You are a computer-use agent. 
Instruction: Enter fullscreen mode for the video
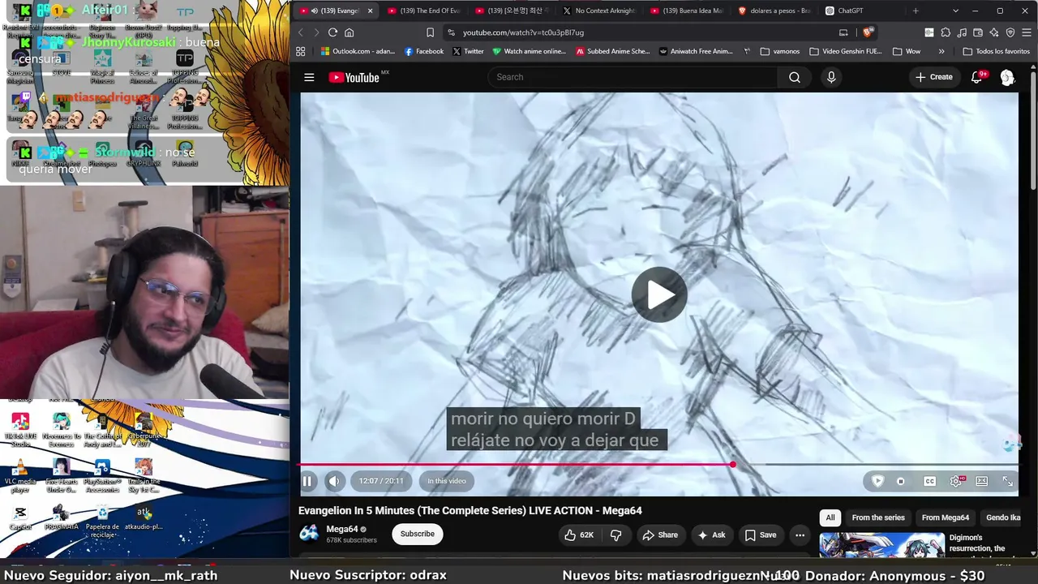click(x=1007, y=481)
